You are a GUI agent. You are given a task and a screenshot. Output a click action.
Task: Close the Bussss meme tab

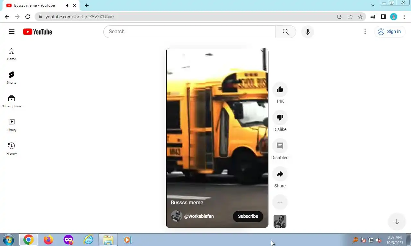click(74, 5)
